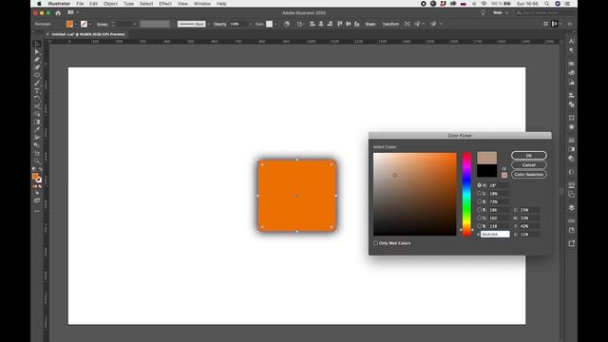
Task: Open the Transform panel link
Action: [390, 24]
